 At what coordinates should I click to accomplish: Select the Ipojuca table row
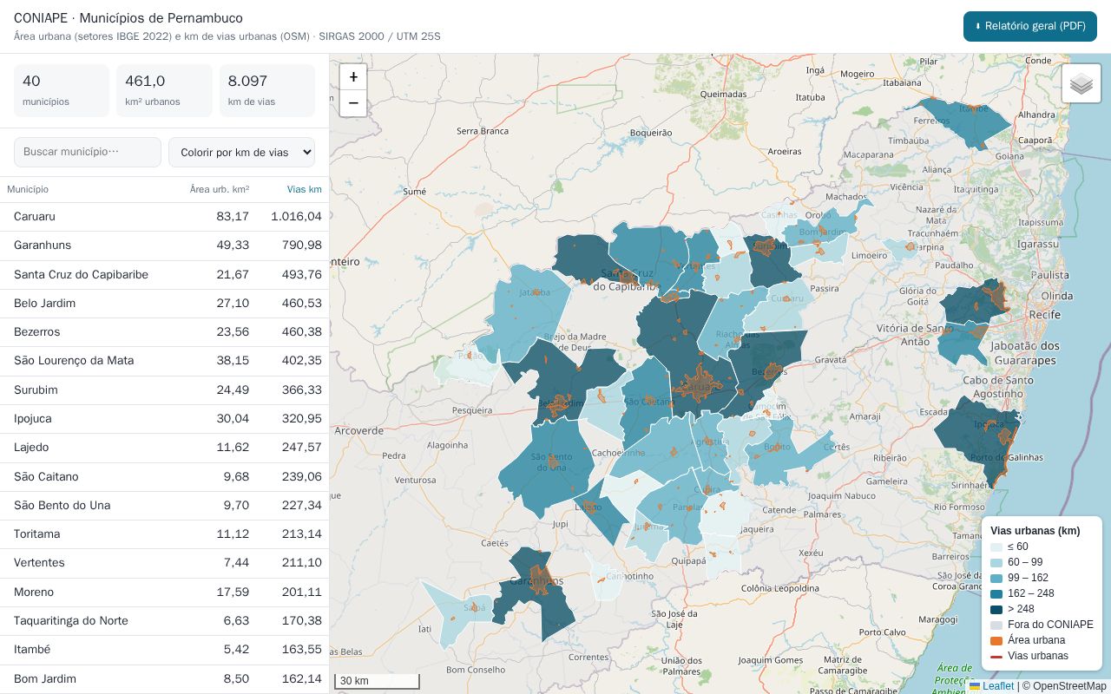pos(165,418)
